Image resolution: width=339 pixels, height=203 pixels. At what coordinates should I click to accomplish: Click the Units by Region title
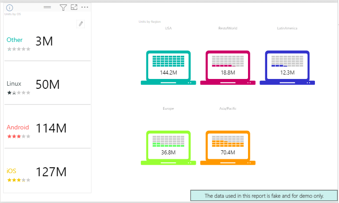[149, 21]
